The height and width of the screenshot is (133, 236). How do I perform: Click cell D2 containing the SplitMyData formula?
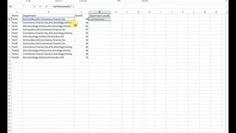coord(100,19)
